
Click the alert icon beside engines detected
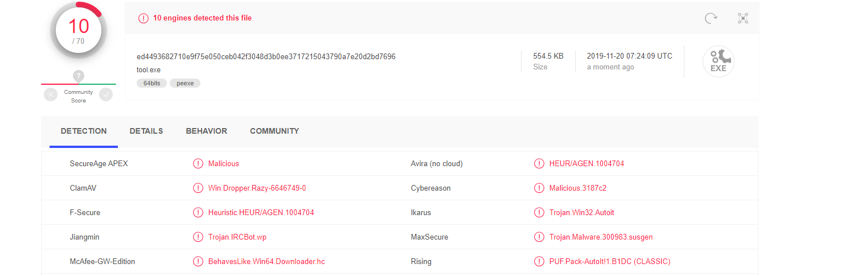[x=143, y=18]
